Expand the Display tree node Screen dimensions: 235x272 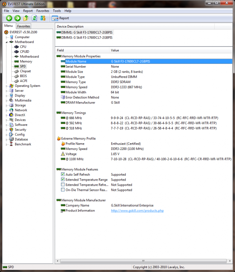6,96
